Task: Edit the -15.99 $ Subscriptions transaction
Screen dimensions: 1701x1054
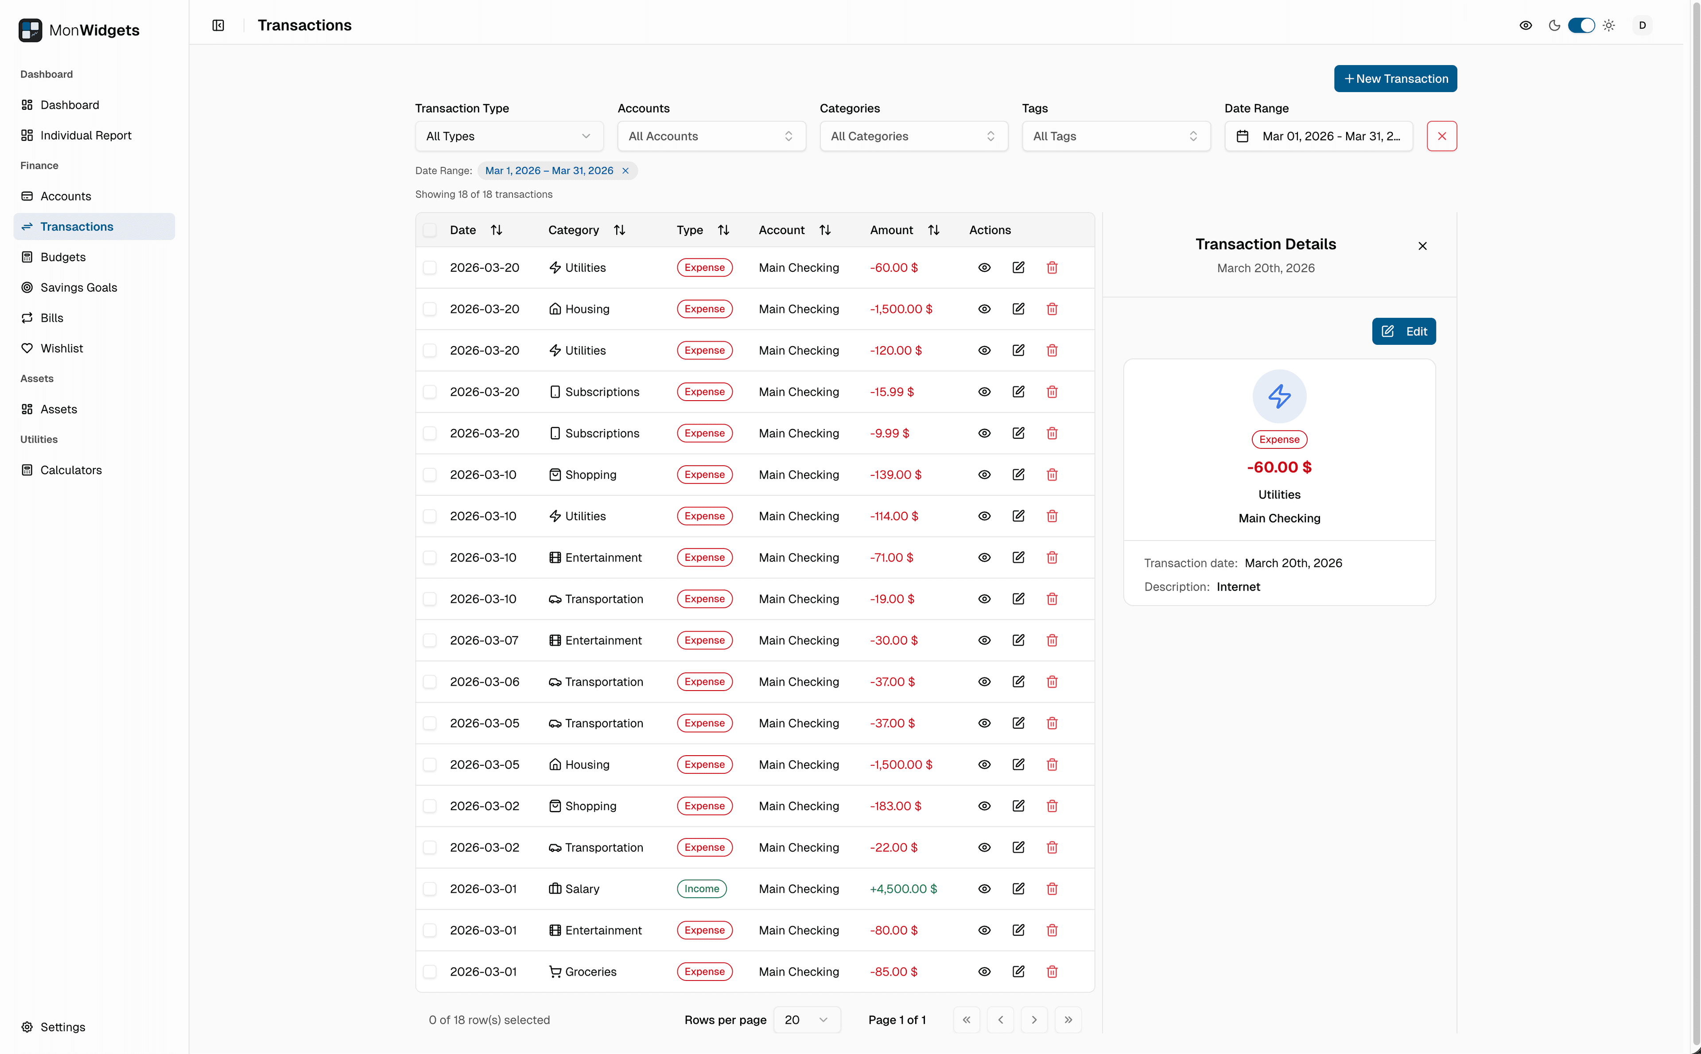Action: (1018, 392)
